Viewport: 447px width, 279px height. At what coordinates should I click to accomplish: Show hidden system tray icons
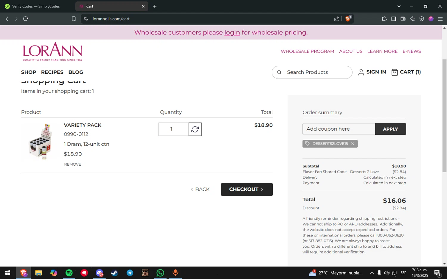372,273
